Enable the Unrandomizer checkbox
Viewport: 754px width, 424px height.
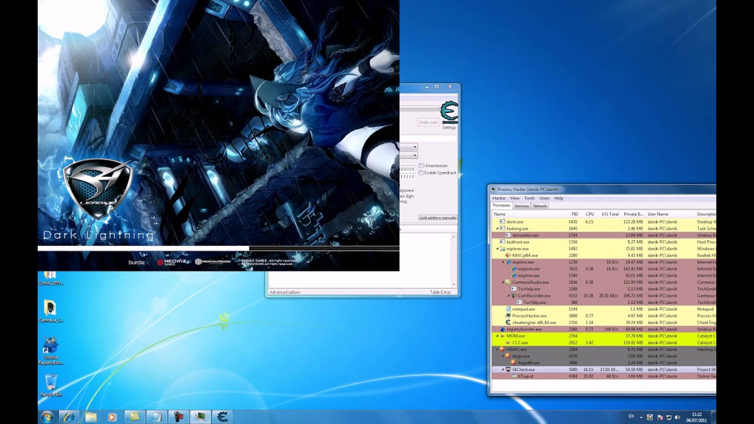pyautogui.click(x=421, y=165)
